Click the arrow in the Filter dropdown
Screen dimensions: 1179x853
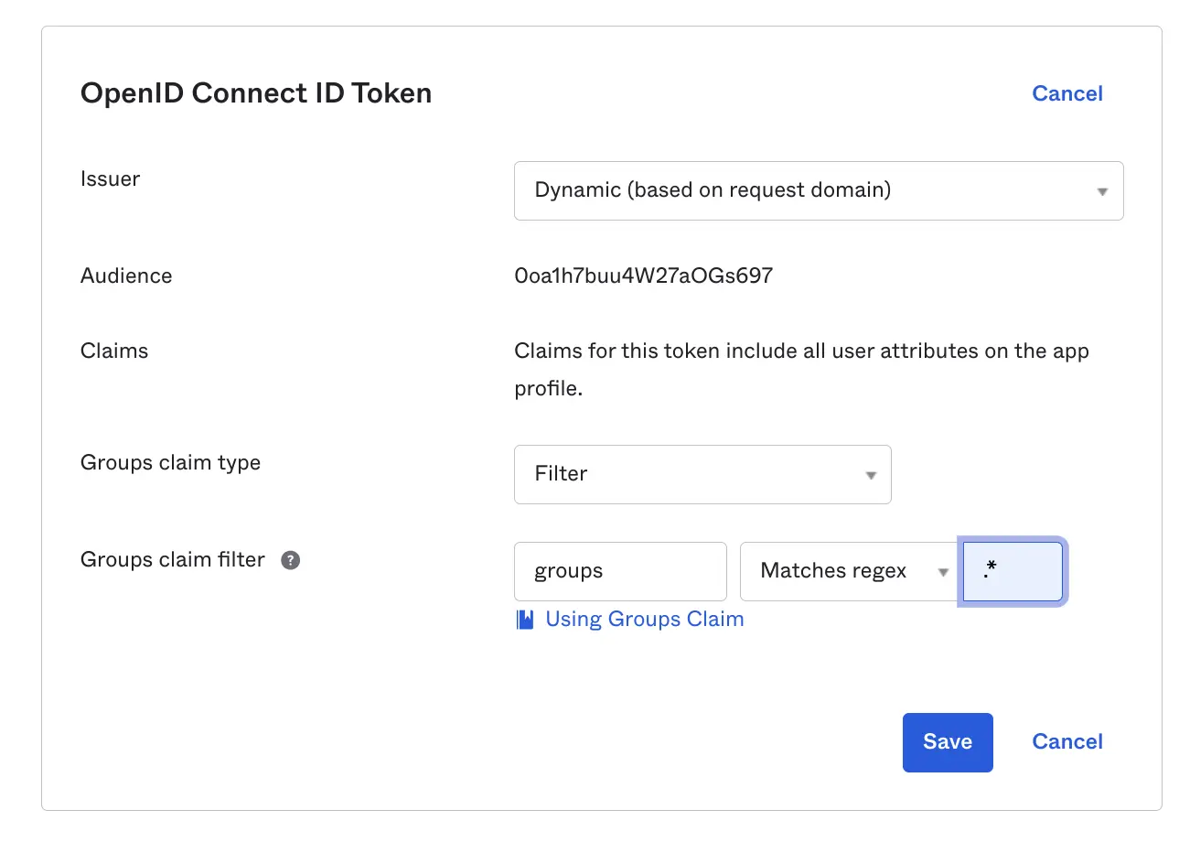[x=871, y=475]
